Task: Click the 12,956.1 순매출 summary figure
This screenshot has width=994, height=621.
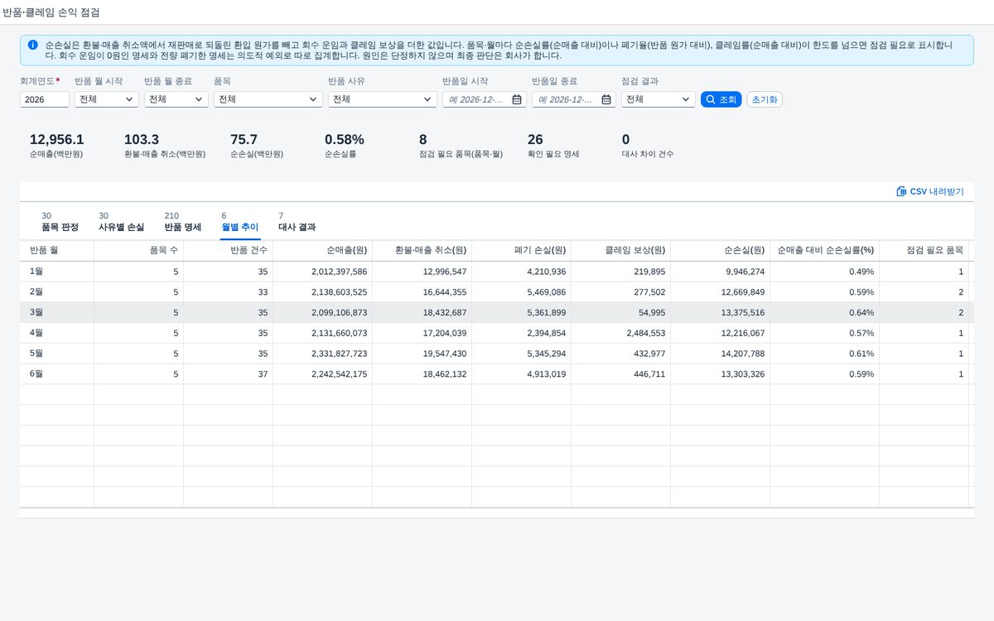Action: click(56, 140)
